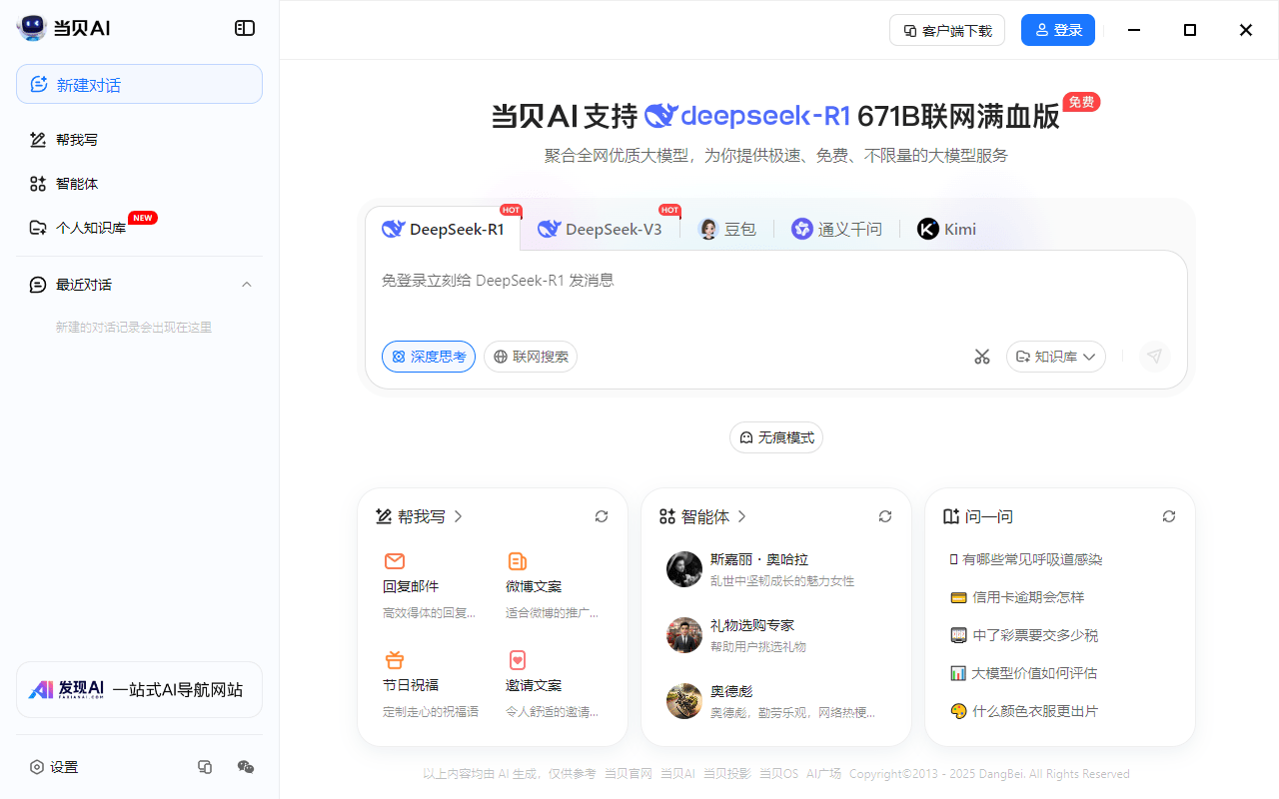1279x799 pixels.
Task: Switch to the Kimi model tab
Action: click(945, 229)
